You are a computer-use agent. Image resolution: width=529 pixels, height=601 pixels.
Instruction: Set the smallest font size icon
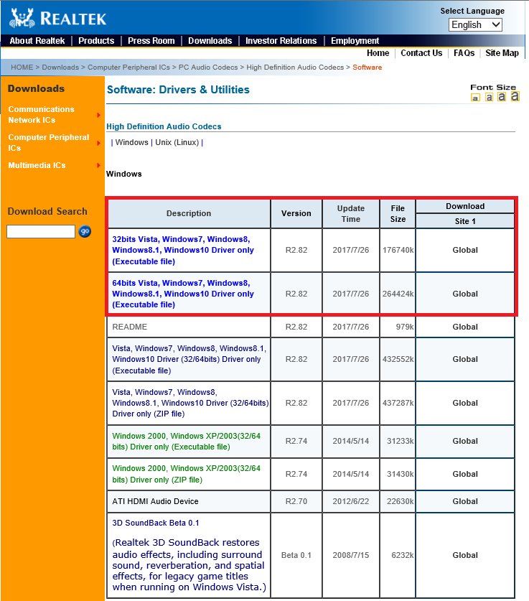(475, 98)
